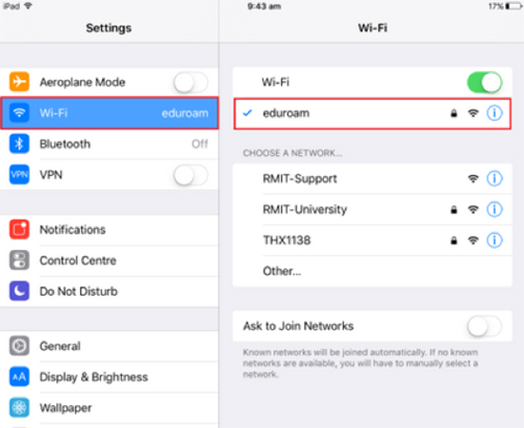
Task: Join the RMIT-University network
Action: [373, 209]
